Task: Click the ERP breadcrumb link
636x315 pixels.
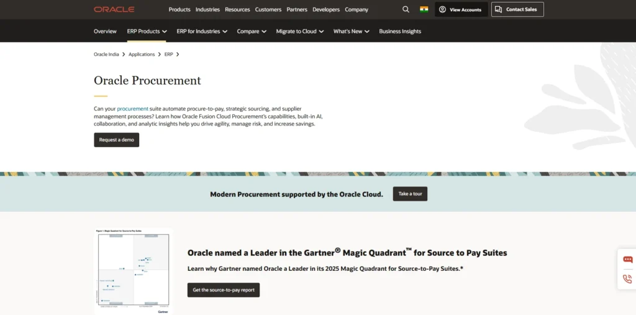Action: point(169,54)
